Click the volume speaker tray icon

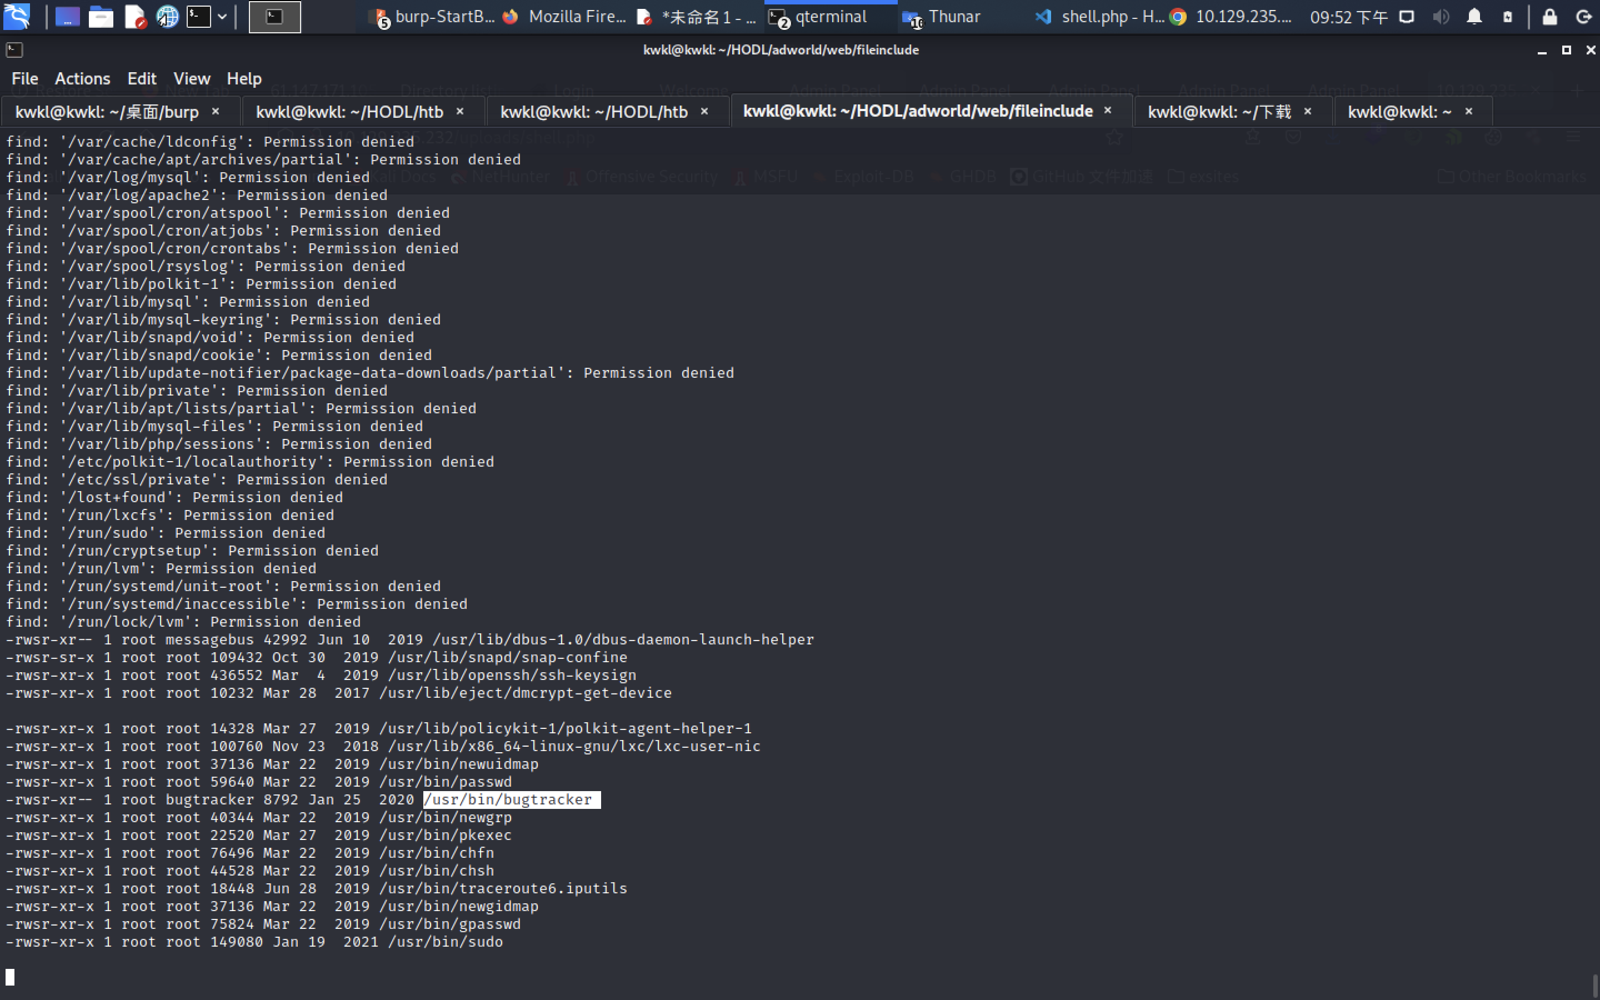pyautogui.click(x=1441, y=17)
